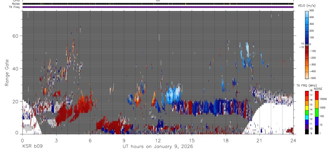Click the '1000' tick on NOISE scale

pyautogui.click(x=322, y=107)
